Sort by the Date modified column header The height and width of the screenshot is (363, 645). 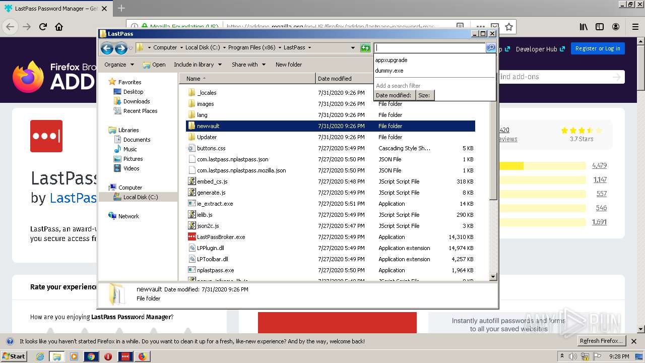click(x=345, y=79)
